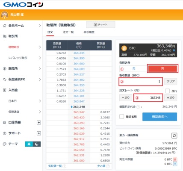Click the +100 rate stepper button
The width and height of the screenshot is (183, 171).
click(171, 97)
